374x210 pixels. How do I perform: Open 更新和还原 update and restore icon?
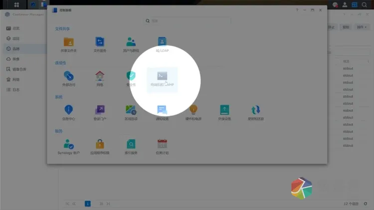[x=256, y=112]
